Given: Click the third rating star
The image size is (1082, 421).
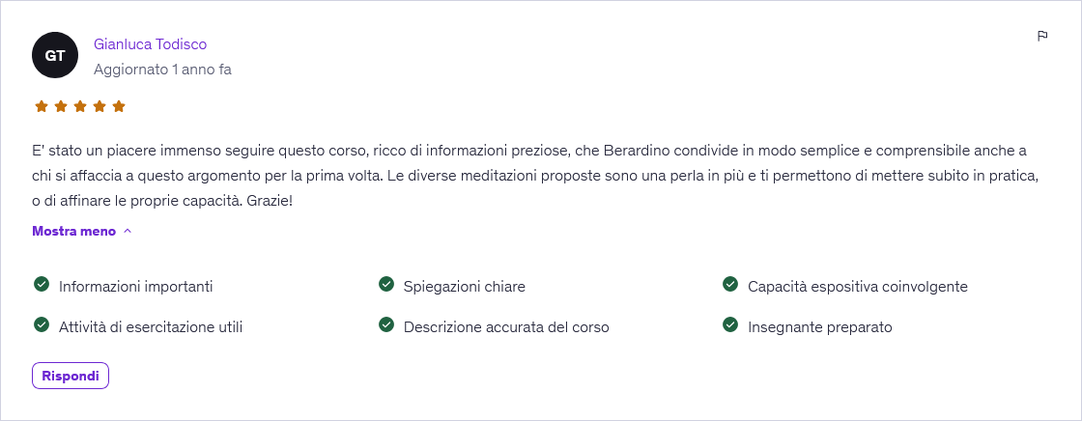Looking at the screenshot, I should click(80, 106).
